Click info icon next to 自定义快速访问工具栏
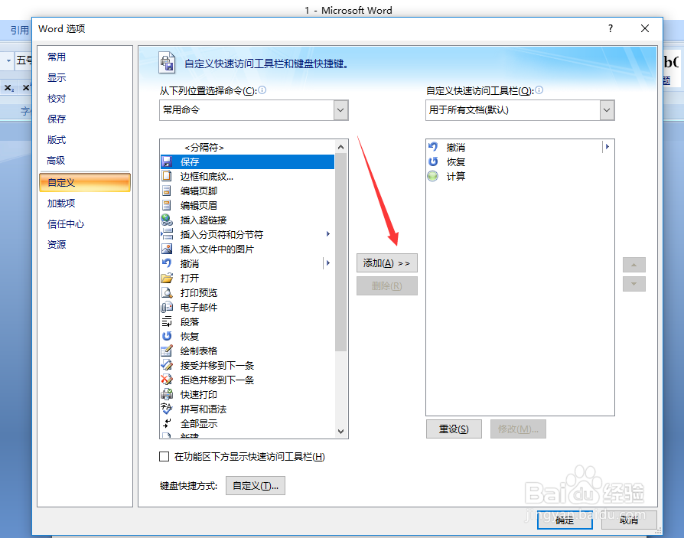This screenshot has width=684, height=538. click(x=539, y=90)
